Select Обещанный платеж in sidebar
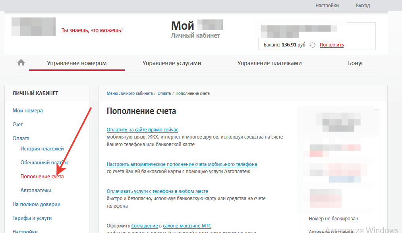402x233 pixels. (44, 163)
